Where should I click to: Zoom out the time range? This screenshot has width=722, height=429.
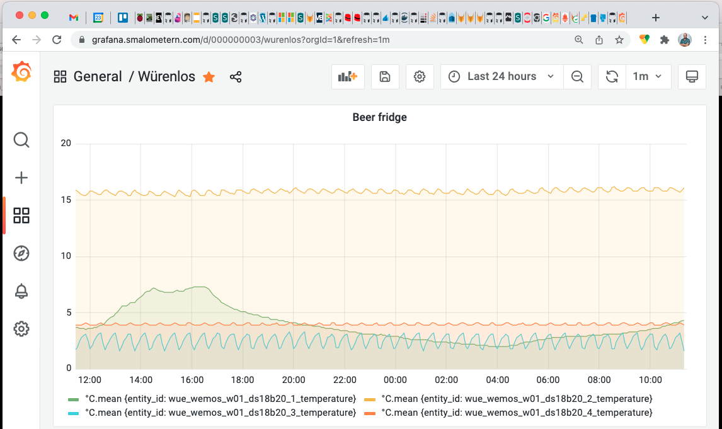click(577, 76)
